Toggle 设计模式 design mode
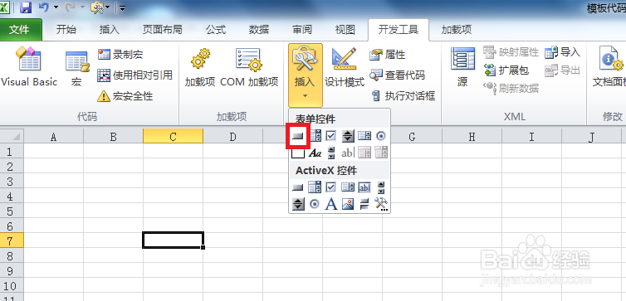This screenshot has height=301, width=626. click(345, 67)
